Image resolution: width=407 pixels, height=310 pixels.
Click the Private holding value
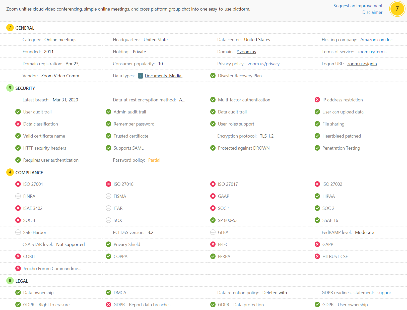pyautogui.click(x=139, y=52)
